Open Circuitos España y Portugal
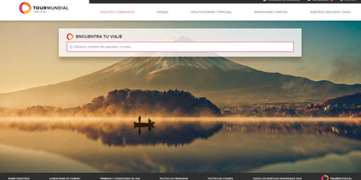This screenshot has height=180, width=361. coord(211,12)
